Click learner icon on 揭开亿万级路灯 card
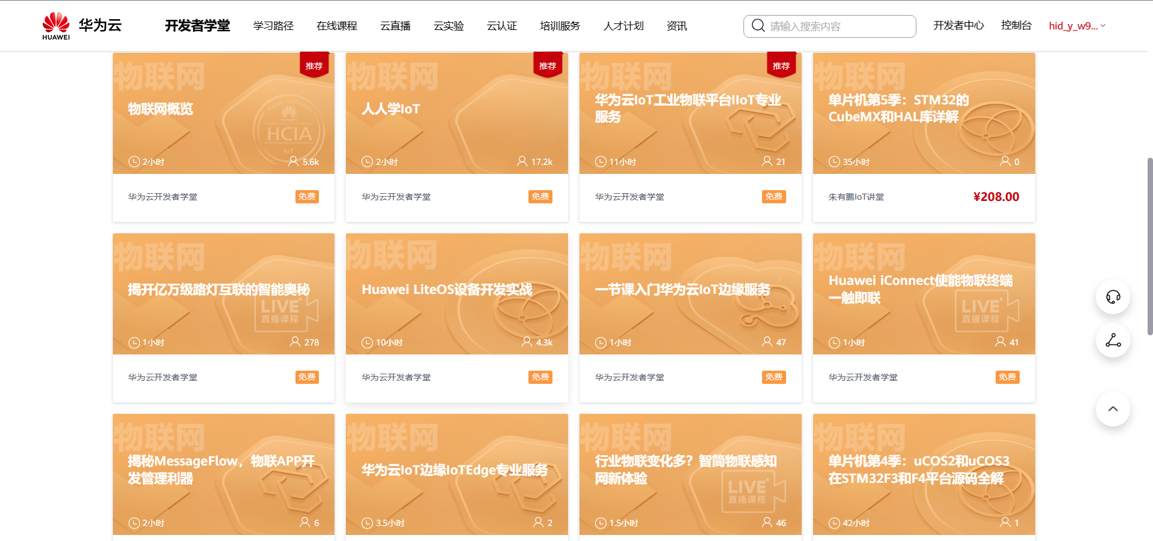The height and width of the screenshot is (541, 1153). tap(295, 342)
